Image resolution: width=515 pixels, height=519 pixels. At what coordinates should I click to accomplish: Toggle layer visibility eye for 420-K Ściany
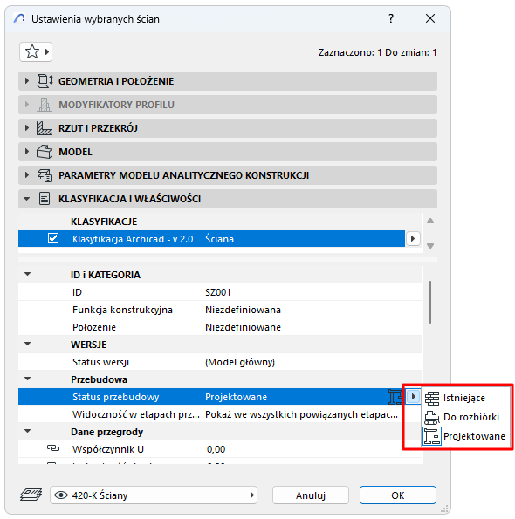coord(61,495)
